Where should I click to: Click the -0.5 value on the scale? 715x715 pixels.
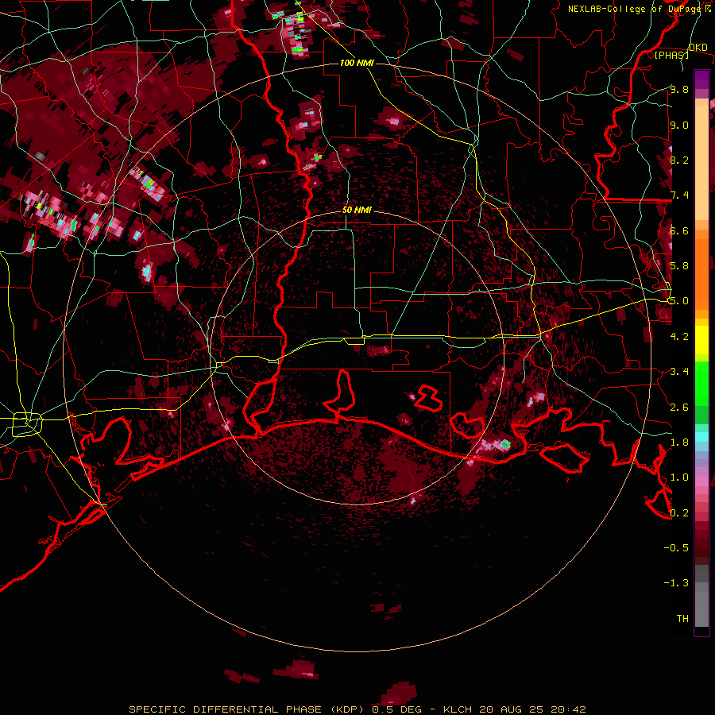676,547
